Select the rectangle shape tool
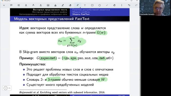 coord(92,5)
